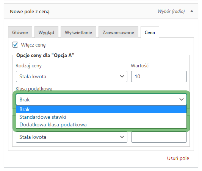
Task: Select Standardowe stawki tax class option
Action: point(102,117)
